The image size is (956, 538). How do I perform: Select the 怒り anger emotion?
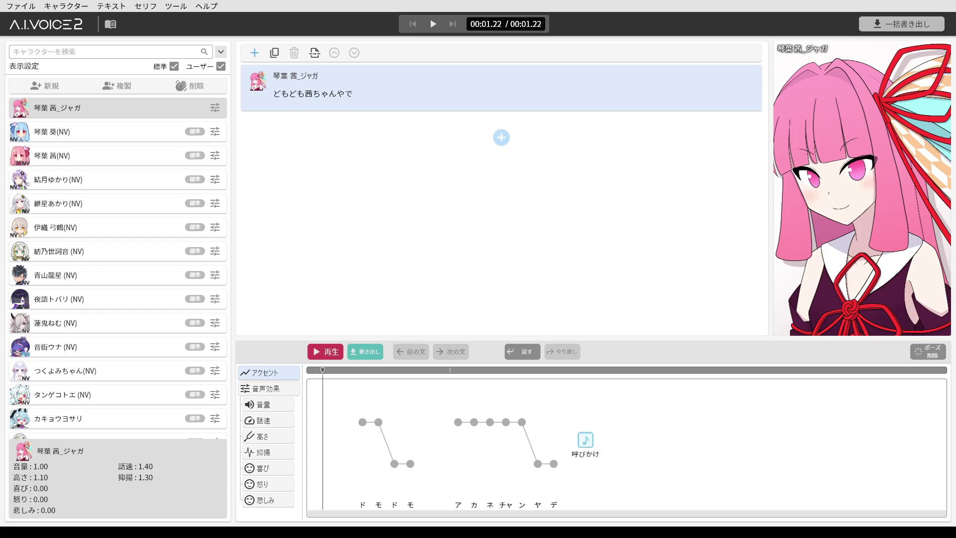point(268,484)
